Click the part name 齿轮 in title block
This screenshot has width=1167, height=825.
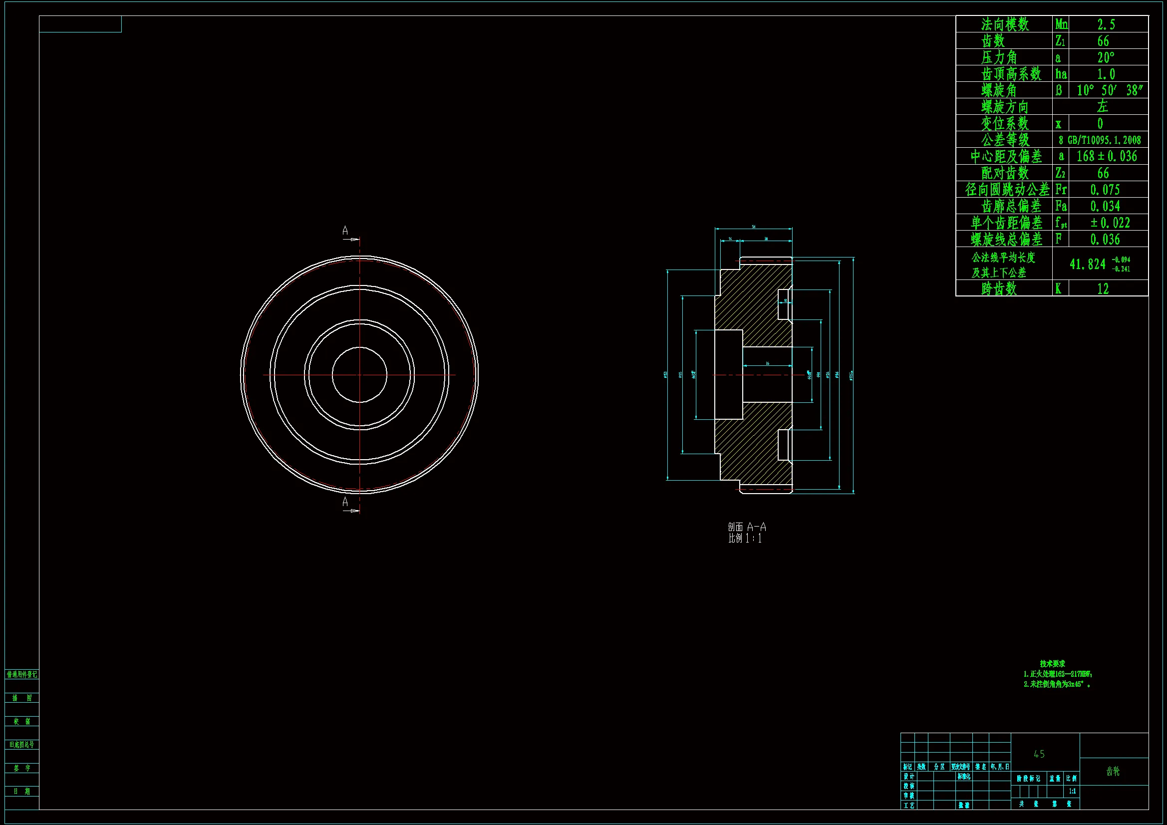tap(1113, 771)
